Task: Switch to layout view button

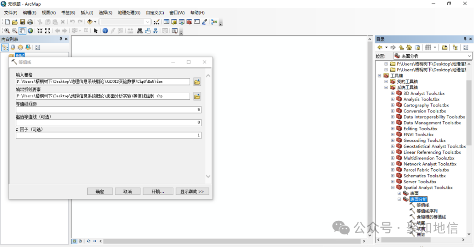Action: click(80, 241)
